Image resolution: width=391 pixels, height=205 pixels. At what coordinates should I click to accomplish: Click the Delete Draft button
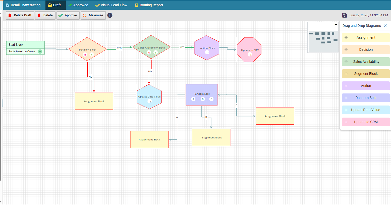click(20, 15)
